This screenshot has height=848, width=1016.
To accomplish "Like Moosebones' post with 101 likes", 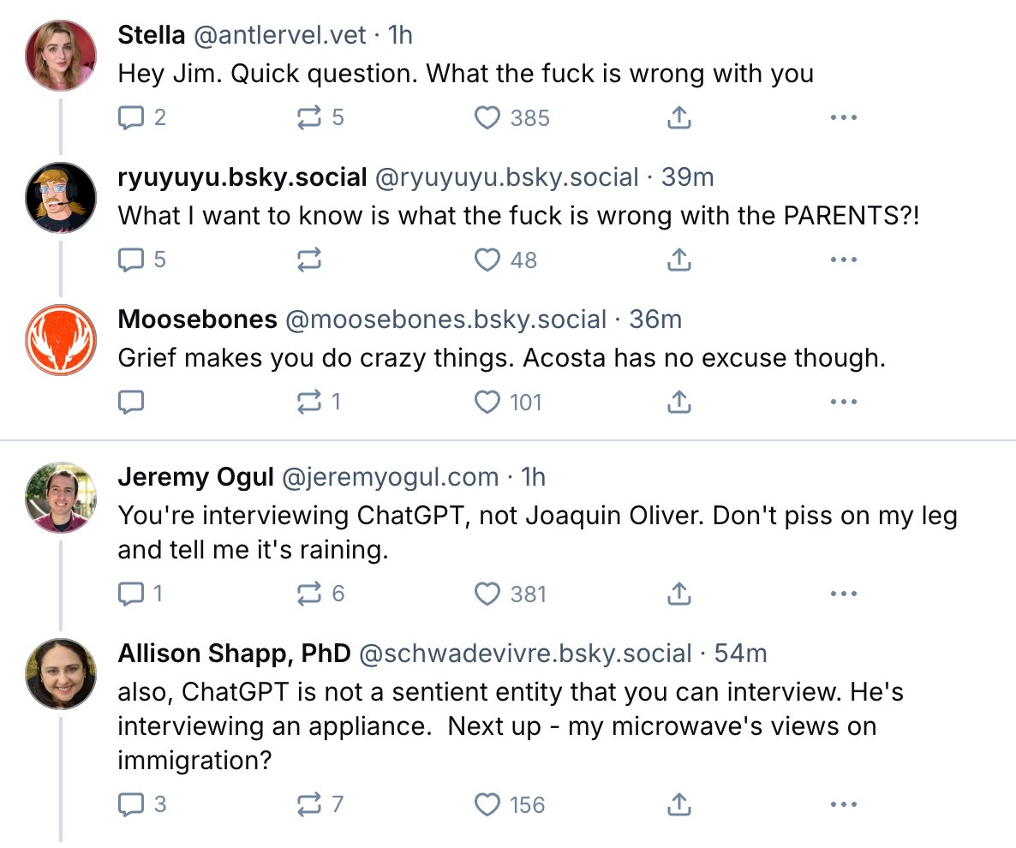I will (x=487, y=401).
